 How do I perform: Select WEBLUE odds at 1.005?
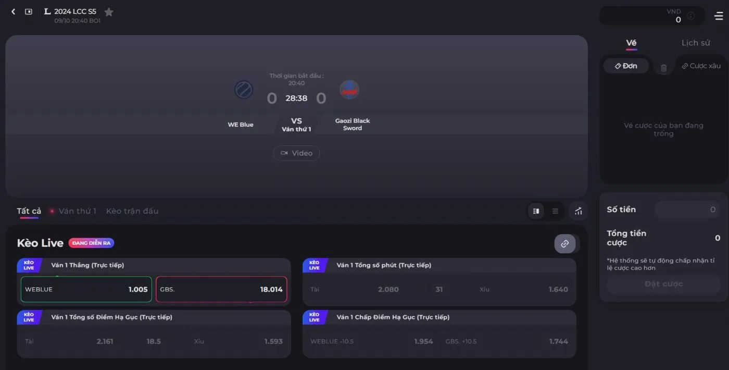point(86,289)
